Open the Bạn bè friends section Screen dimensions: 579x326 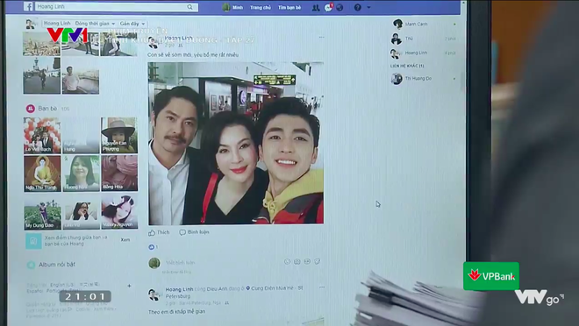click(x=47, y=109)
